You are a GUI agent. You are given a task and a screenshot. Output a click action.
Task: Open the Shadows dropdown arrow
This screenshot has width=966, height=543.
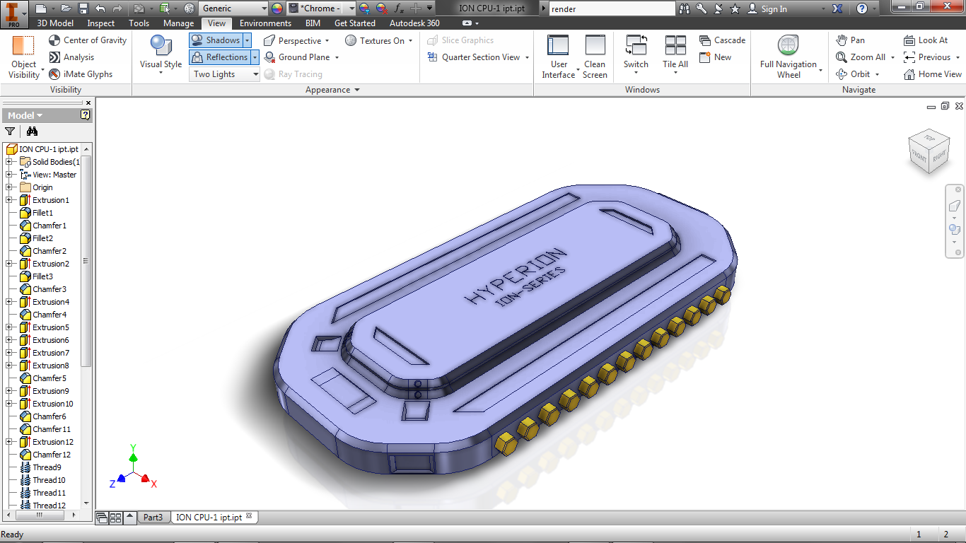pyautogui.click(x=247, y=40)
